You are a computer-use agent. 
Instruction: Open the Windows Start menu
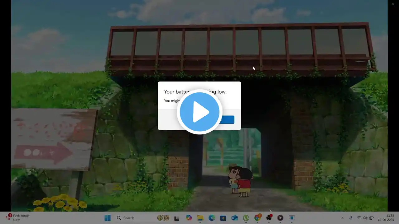click(108, 218)
